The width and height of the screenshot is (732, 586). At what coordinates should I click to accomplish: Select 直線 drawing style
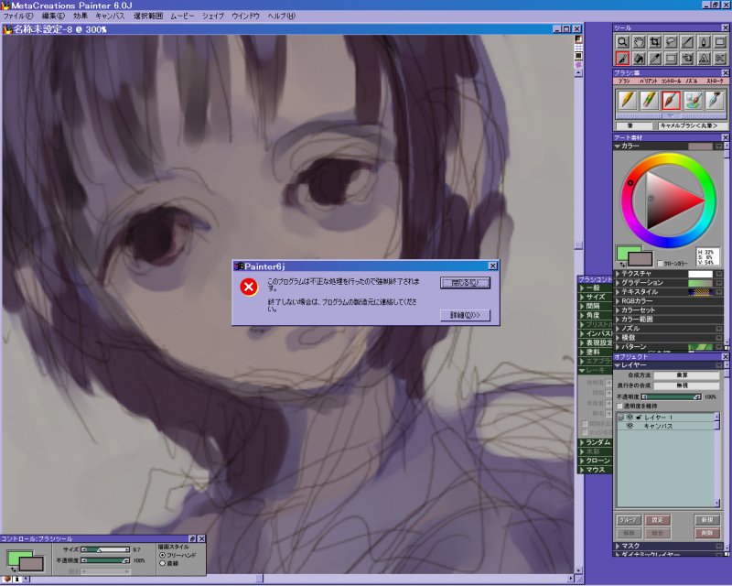163,564
